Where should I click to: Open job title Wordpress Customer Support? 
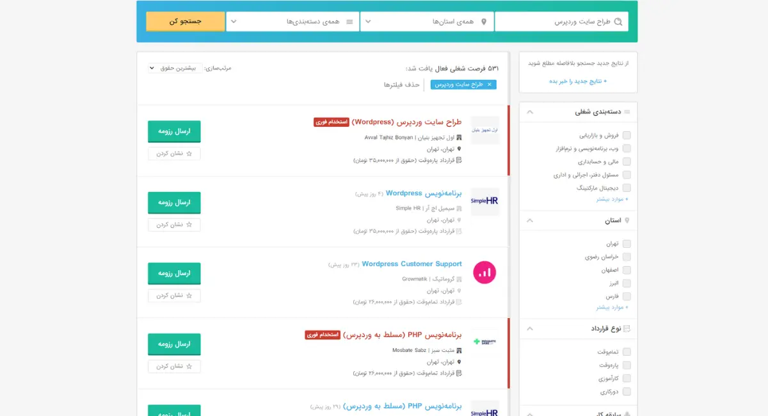click(412, 264)
